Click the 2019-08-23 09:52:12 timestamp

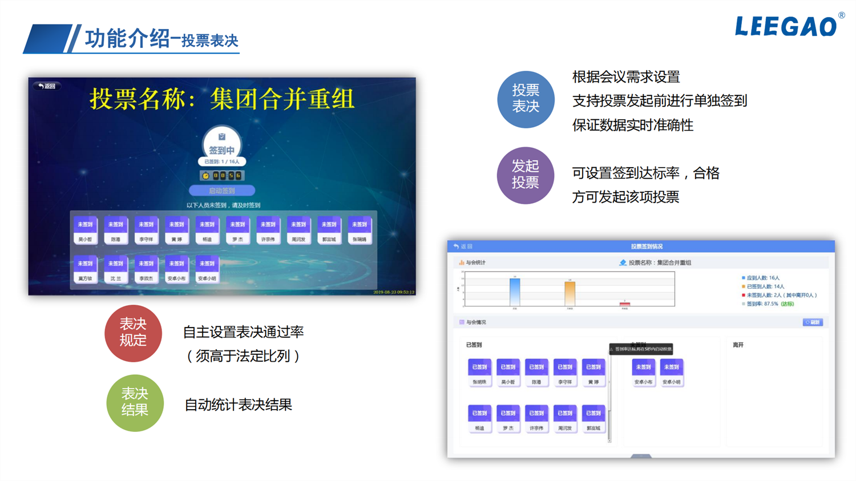click(x=394, y=292)
